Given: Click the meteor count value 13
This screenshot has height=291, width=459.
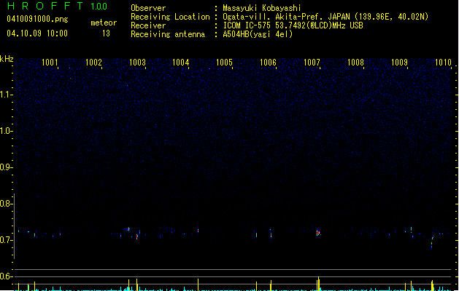Looking at the screenshot, I should point(106,33).
